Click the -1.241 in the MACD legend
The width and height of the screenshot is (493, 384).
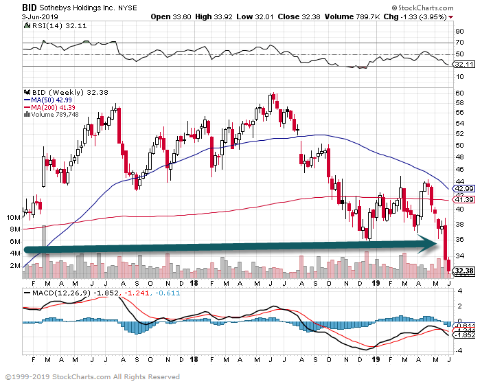(136, 293)
